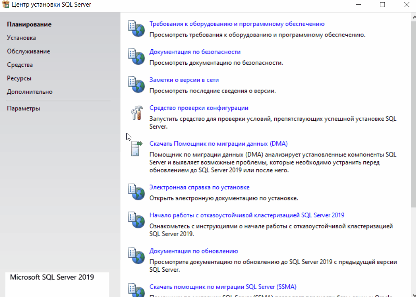The height and width of the screenshot is (297, 416).
Task: Click Скачать Помощник по миграции данных (DMA) link
Action: [x=218, y=144]
